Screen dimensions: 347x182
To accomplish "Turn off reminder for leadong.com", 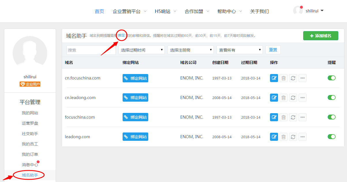I will pos(331,137).
